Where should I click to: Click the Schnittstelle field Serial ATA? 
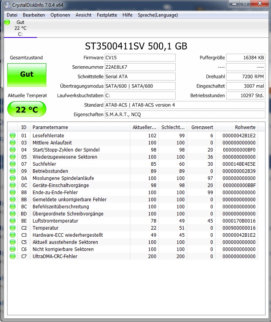click(140, 77)
